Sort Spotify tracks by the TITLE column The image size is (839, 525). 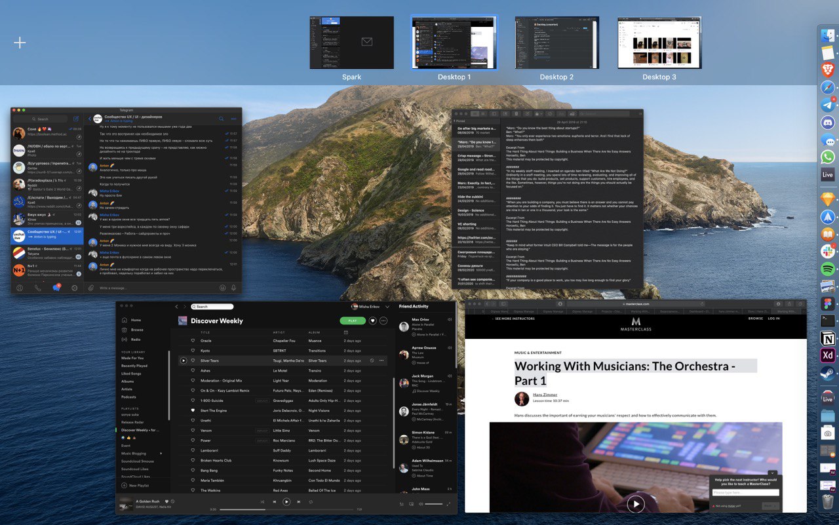click(205, 332)
